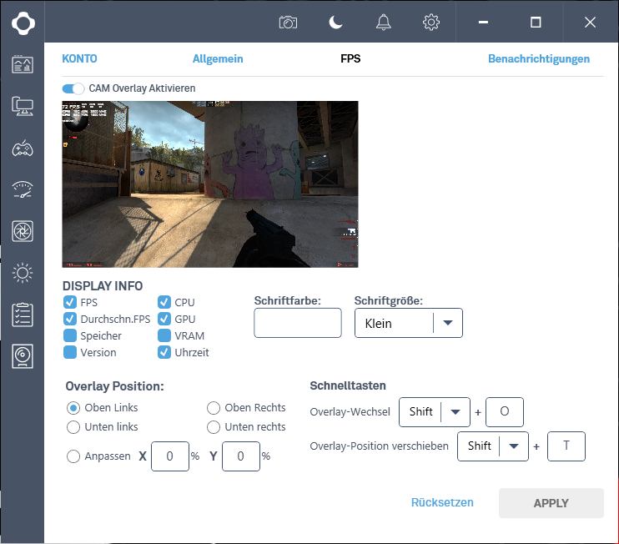Select Anpassen custom position option
Screen dimensions: 619x544
pyautogui.click(x=73, y=456)
